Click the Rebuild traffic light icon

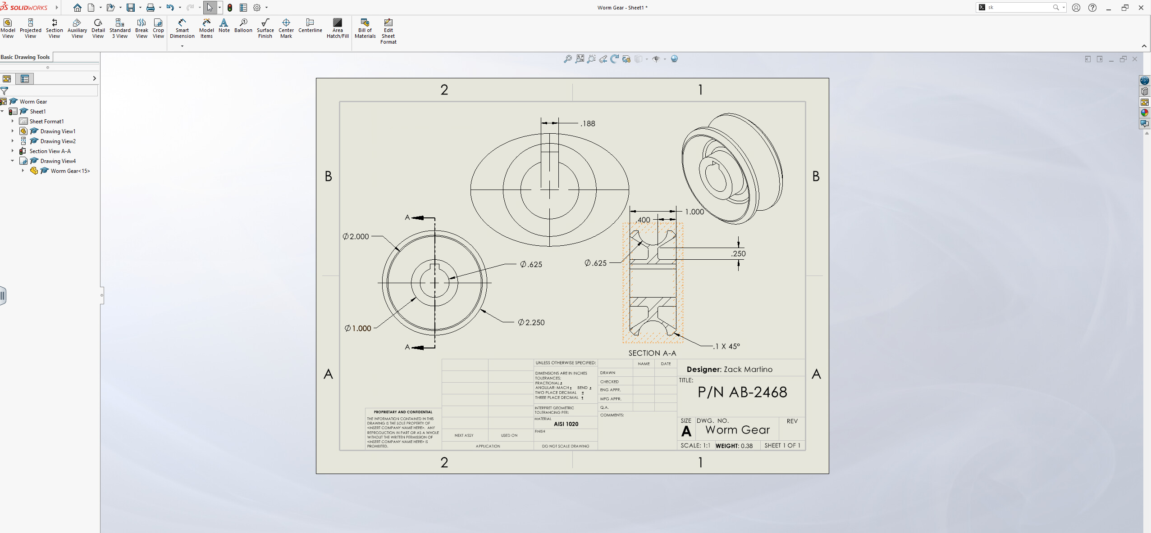click(x=230, y=8)
